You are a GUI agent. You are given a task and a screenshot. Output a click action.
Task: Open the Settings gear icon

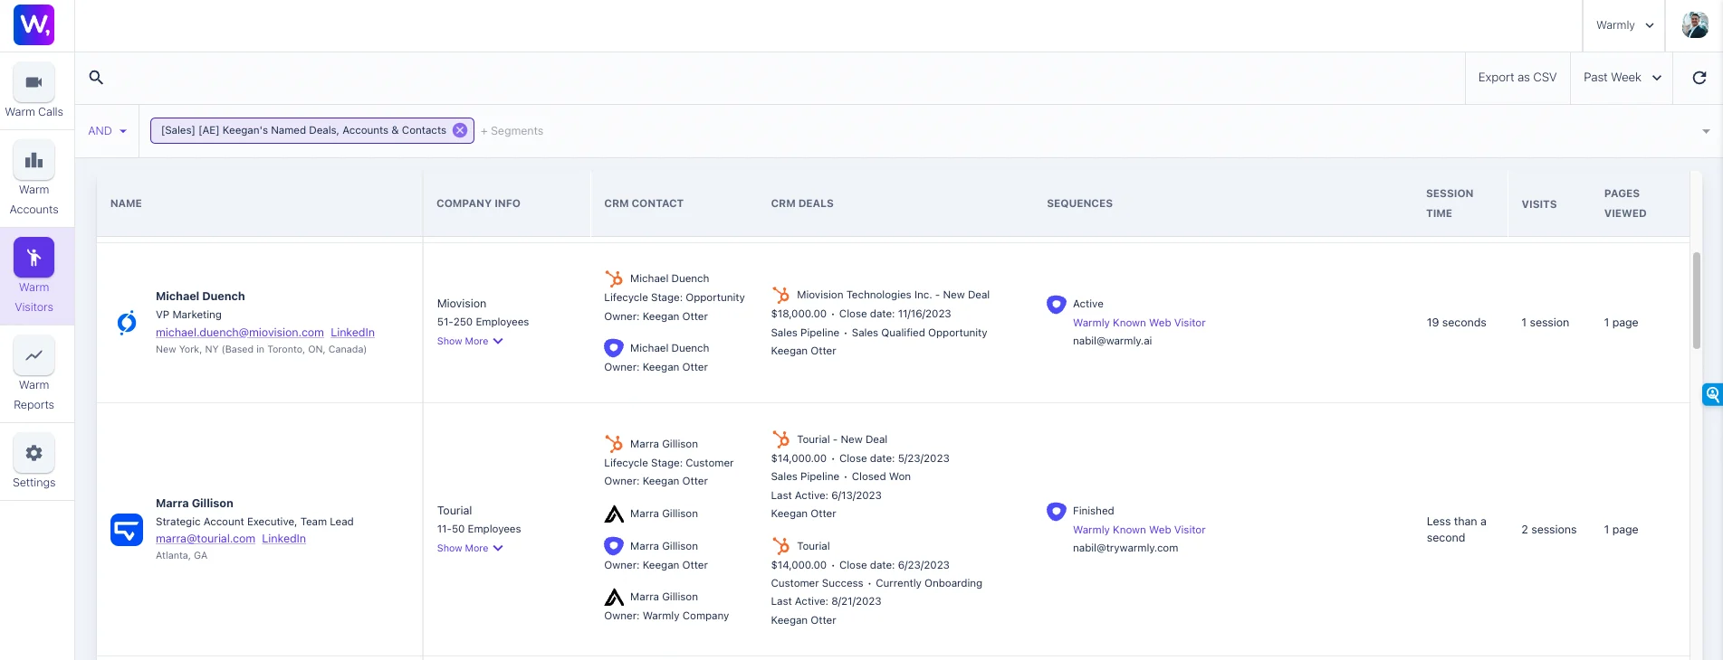pos(34,453)
